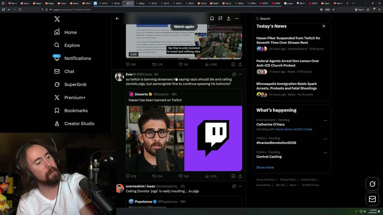Open more options on overzealots post
The width and height of the screenshot is (383, 215).
[240, 186]
